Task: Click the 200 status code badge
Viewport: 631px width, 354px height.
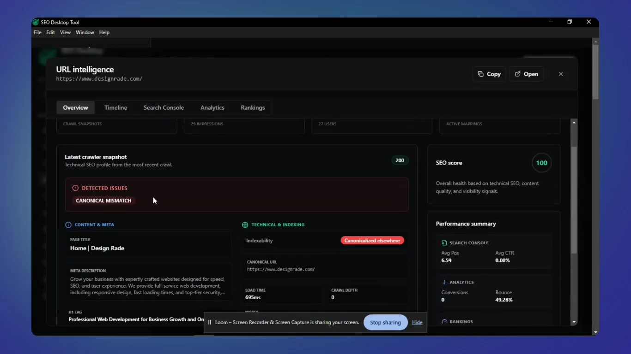Action: (400, 160)
